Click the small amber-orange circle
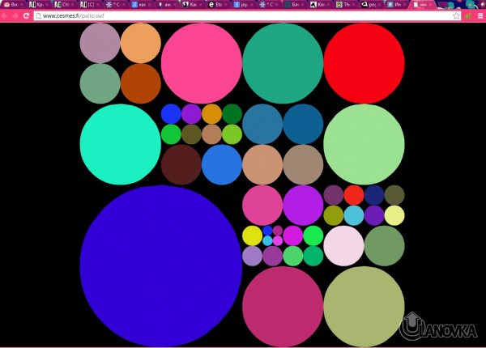The width and height of the screenshot is (486, 348). point(211,114)
